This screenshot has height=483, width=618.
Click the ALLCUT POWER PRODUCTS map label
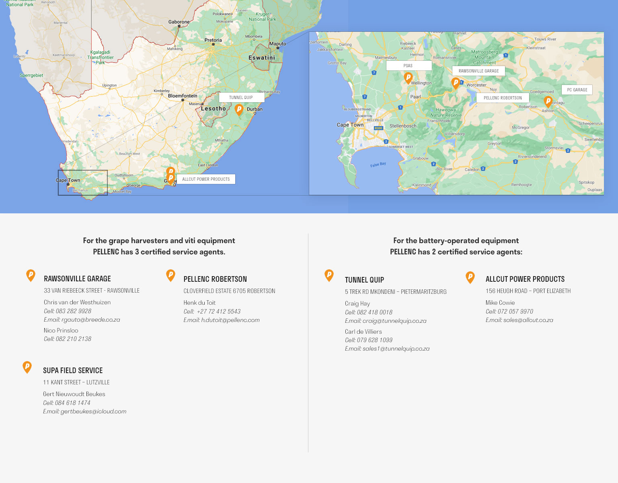206,179
